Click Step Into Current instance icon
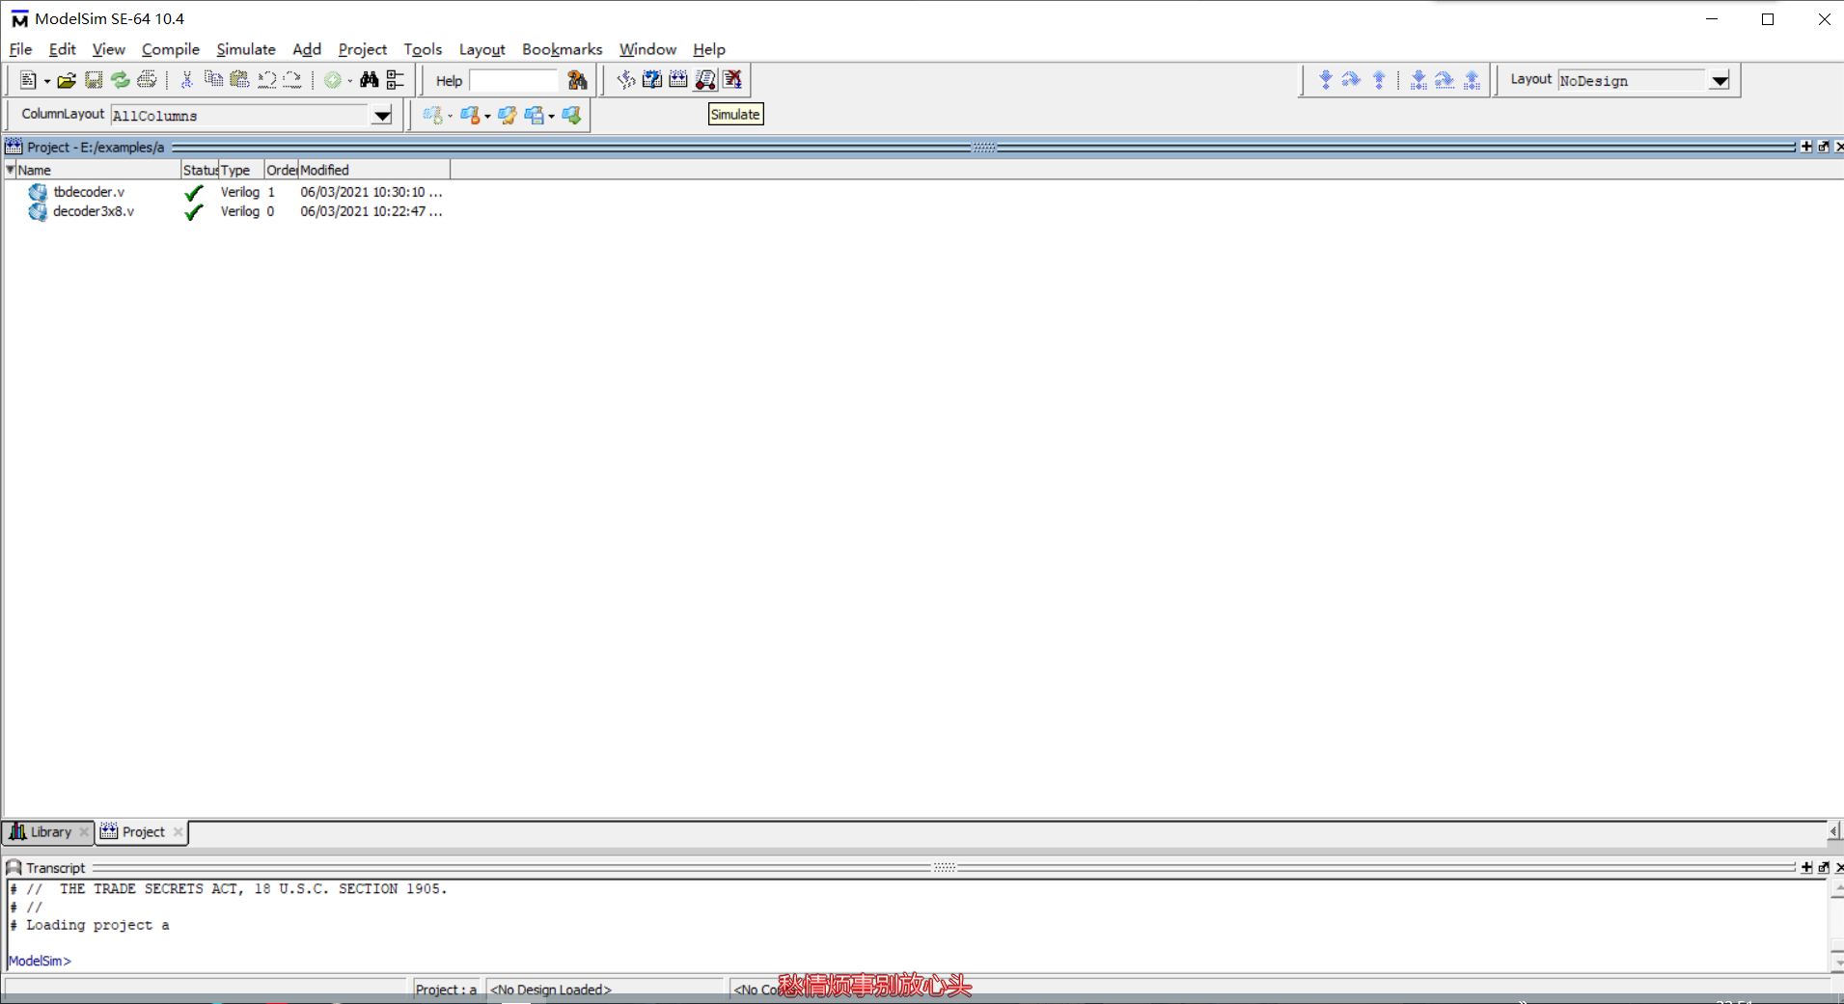1844x1004 pixels. tap(1417, 80)
